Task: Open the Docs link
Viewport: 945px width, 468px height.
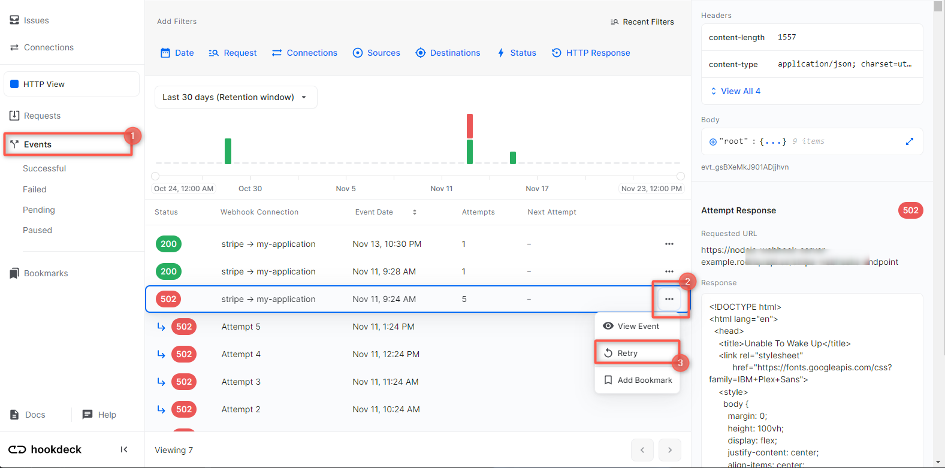Action: point(28,415)
